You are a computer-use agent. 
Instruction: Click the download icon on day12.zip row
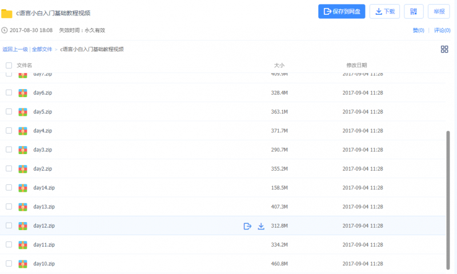[x=261, y=226]
